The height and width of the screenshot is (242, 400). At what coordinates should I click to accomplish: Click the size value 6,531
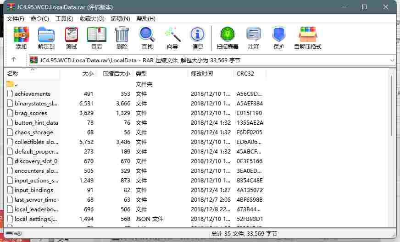click(86, 103)
